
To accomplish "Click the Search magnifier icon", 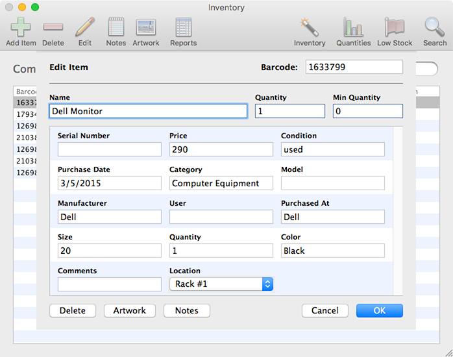I will [x=435, y=27].
